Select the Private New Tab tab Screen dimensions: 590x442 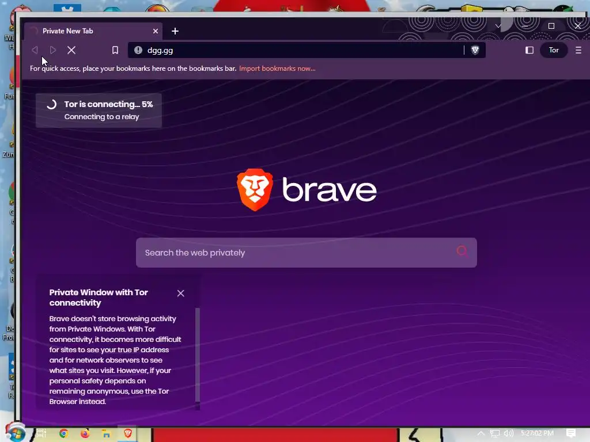(93, 31)
